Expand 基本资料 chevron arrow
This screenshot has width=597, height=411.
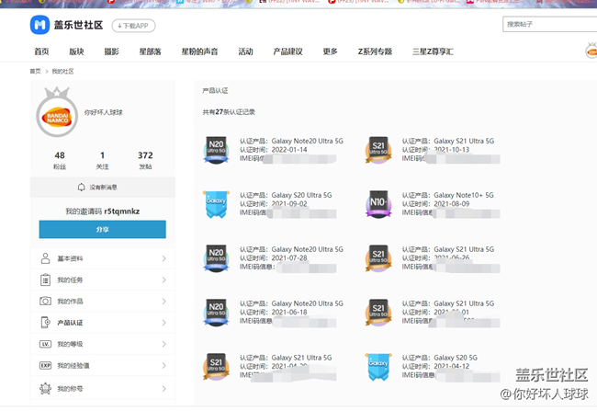(163, 258)
